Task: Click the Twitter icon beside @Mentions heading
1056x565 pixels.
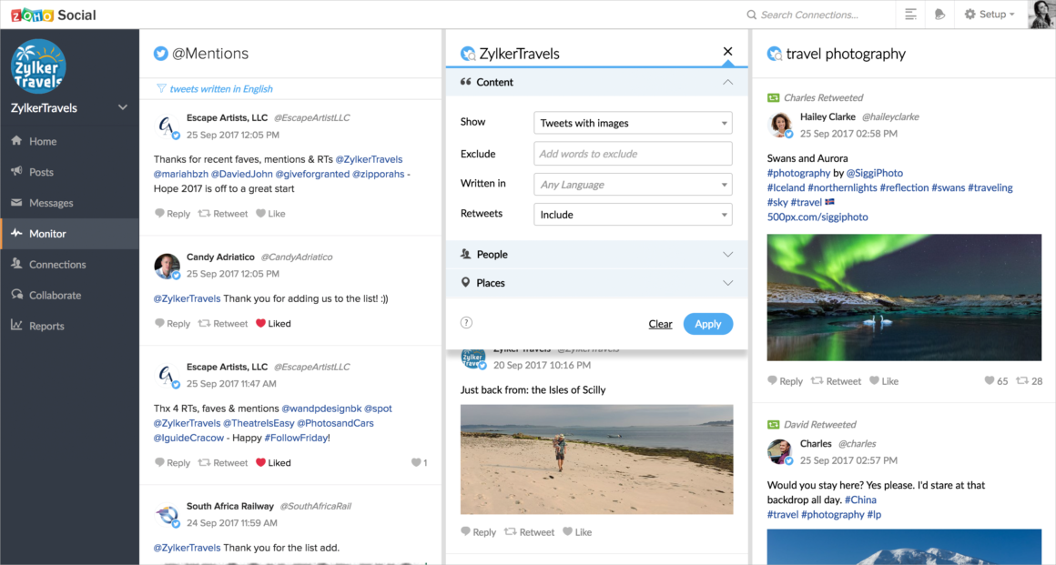Action: pos(161,54)
